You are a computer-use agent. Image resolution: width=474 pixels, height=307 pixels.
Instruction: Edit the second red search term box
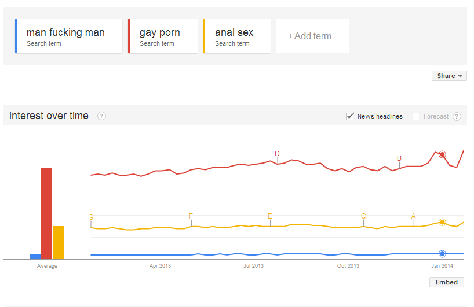point(163,36)
